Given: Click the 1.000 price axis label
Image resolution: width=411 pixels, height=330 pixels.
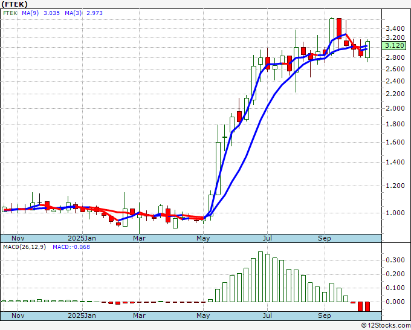Looking at the screenshot, I should click(394, 213).
